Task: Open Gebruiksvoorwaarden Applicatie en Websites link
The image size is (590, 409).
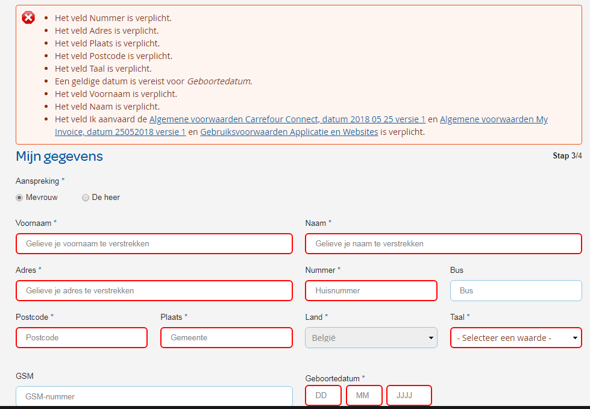Action: [289, 132]
